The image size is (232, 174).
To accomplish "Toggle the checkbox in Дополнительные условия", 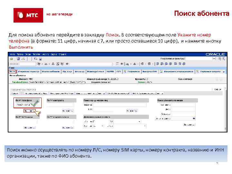I will click(x=94, y=121).
